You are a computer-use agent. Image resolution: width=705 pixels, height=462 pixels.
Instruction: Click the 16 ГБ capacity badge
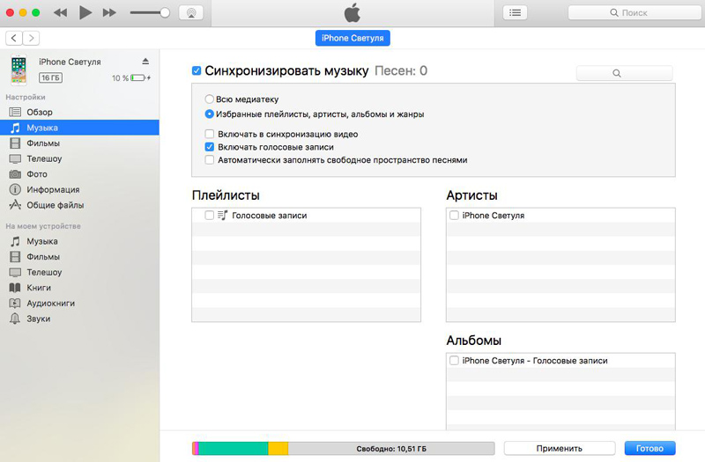[x=51, y=77]
